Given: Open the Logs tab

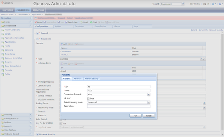Looking at the screenshot, I should 142,26.
